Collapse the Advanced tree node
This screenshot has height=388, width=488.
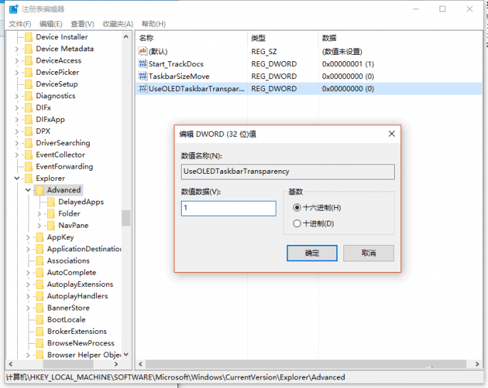coord(28,190)
